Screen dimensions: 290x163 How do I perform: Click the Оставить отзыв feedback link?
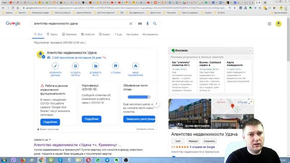(x=145, y=129)
